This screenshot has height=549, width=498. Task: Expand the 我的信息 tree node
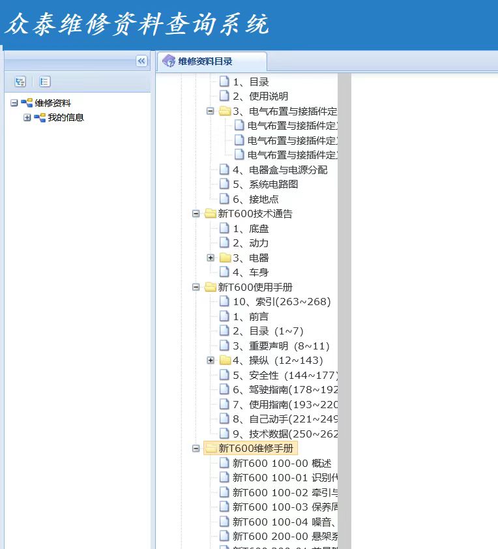(x=27, y=118)
